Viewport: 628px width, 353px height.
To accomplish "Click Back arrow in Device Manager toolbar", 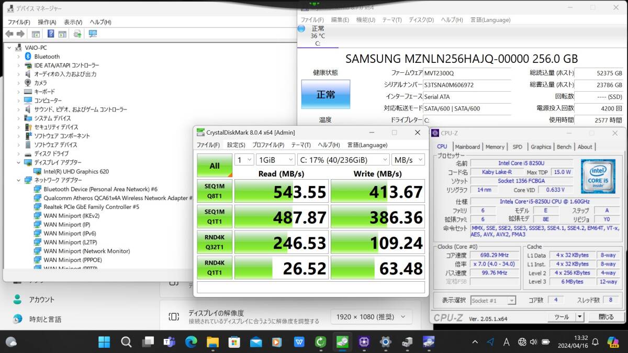I will (x=9, y=34).
